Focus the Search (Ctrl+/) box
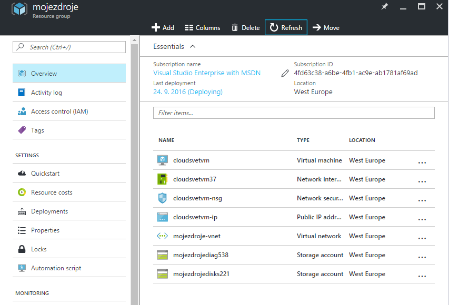 point(69,47)
